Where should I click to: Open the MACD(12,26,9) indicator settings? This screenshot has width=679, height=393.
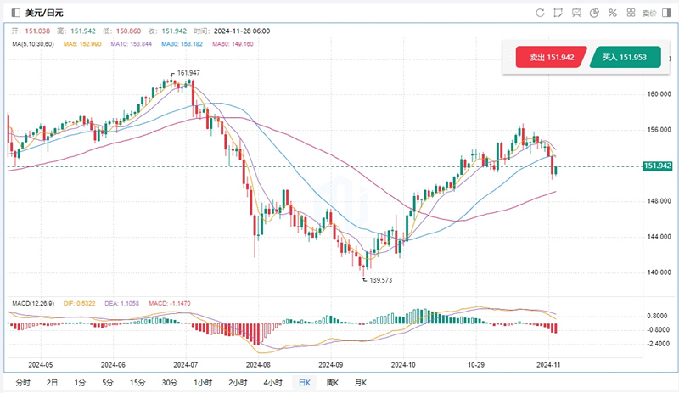(x=35, y=302)
